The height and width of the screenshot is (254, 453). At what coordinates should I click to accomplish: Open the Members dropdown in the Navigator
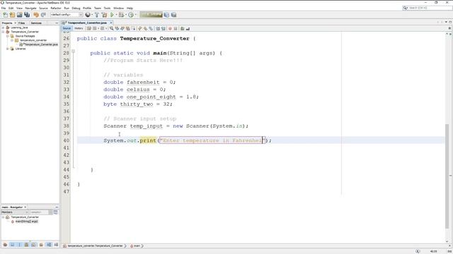point(14,212)
